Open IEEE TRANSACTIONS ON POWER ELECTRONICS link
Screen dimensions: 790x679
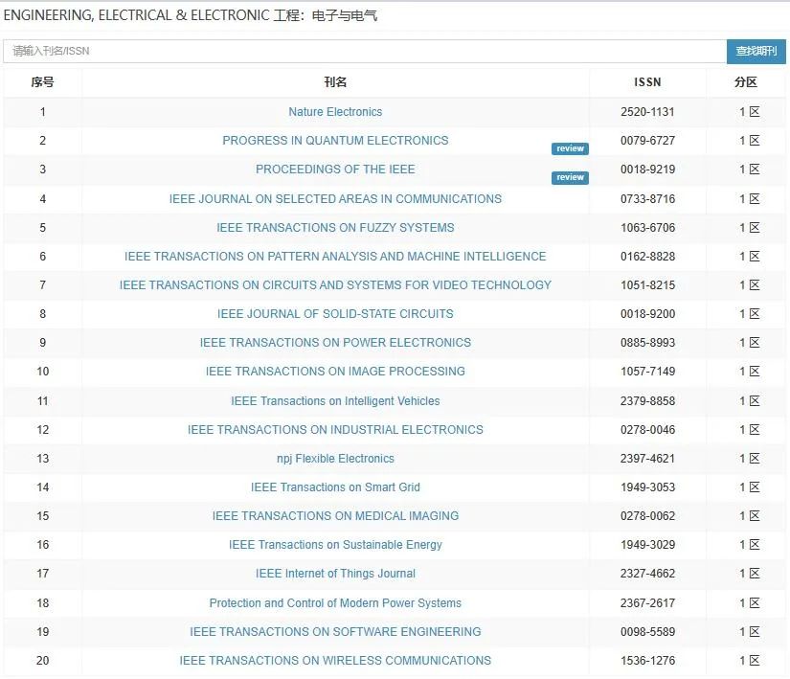pyautogui.click(x=335, y=343)
